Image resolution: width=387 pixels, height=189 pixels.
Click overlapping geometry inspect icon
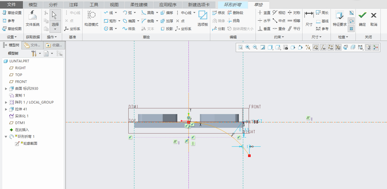click(352, 13)
